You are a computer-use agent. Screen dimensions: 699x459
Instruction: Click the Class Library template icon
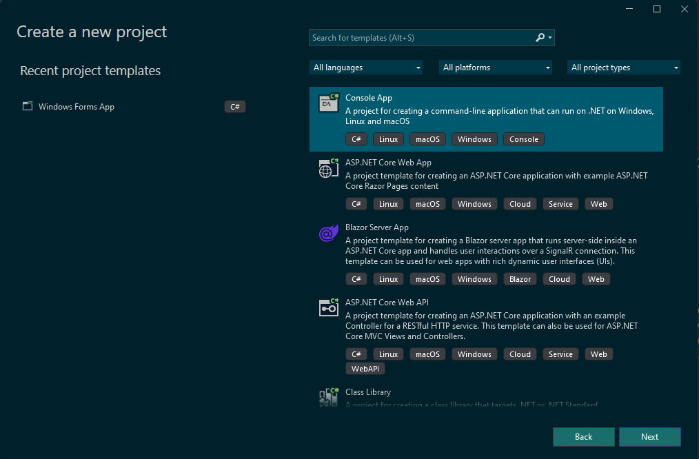[x=329, y=396]
